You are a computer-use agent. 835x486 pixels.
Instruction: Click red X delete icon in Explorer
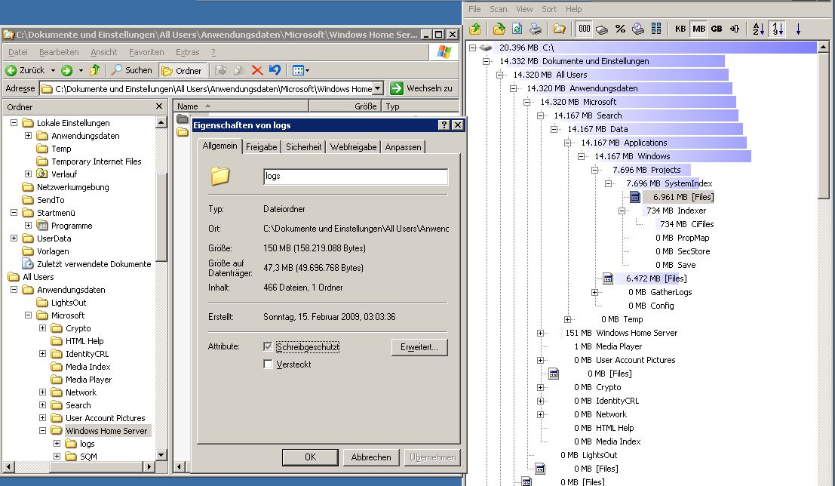(x=257, y=70)
